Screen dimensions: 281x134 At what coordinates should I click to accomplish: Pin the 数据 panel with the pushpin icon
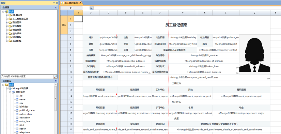(54, 3)
